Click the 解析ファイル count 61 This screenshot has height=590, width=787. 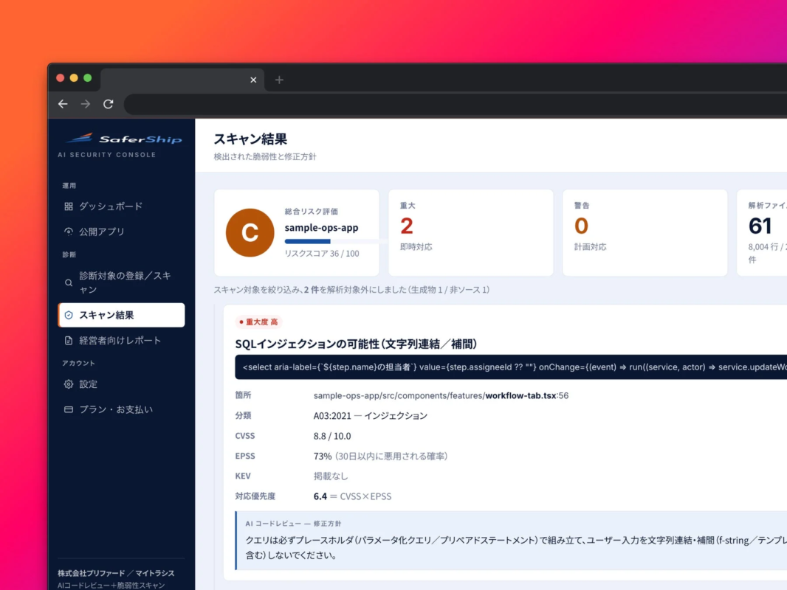coord(760,226)
